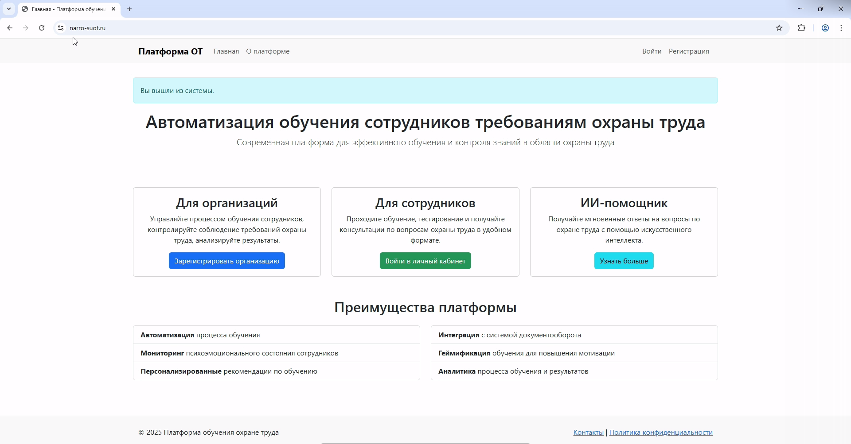Click the 'Главная' navigation link
Viewport: 851px width, 444px height.
pos(226,51)
